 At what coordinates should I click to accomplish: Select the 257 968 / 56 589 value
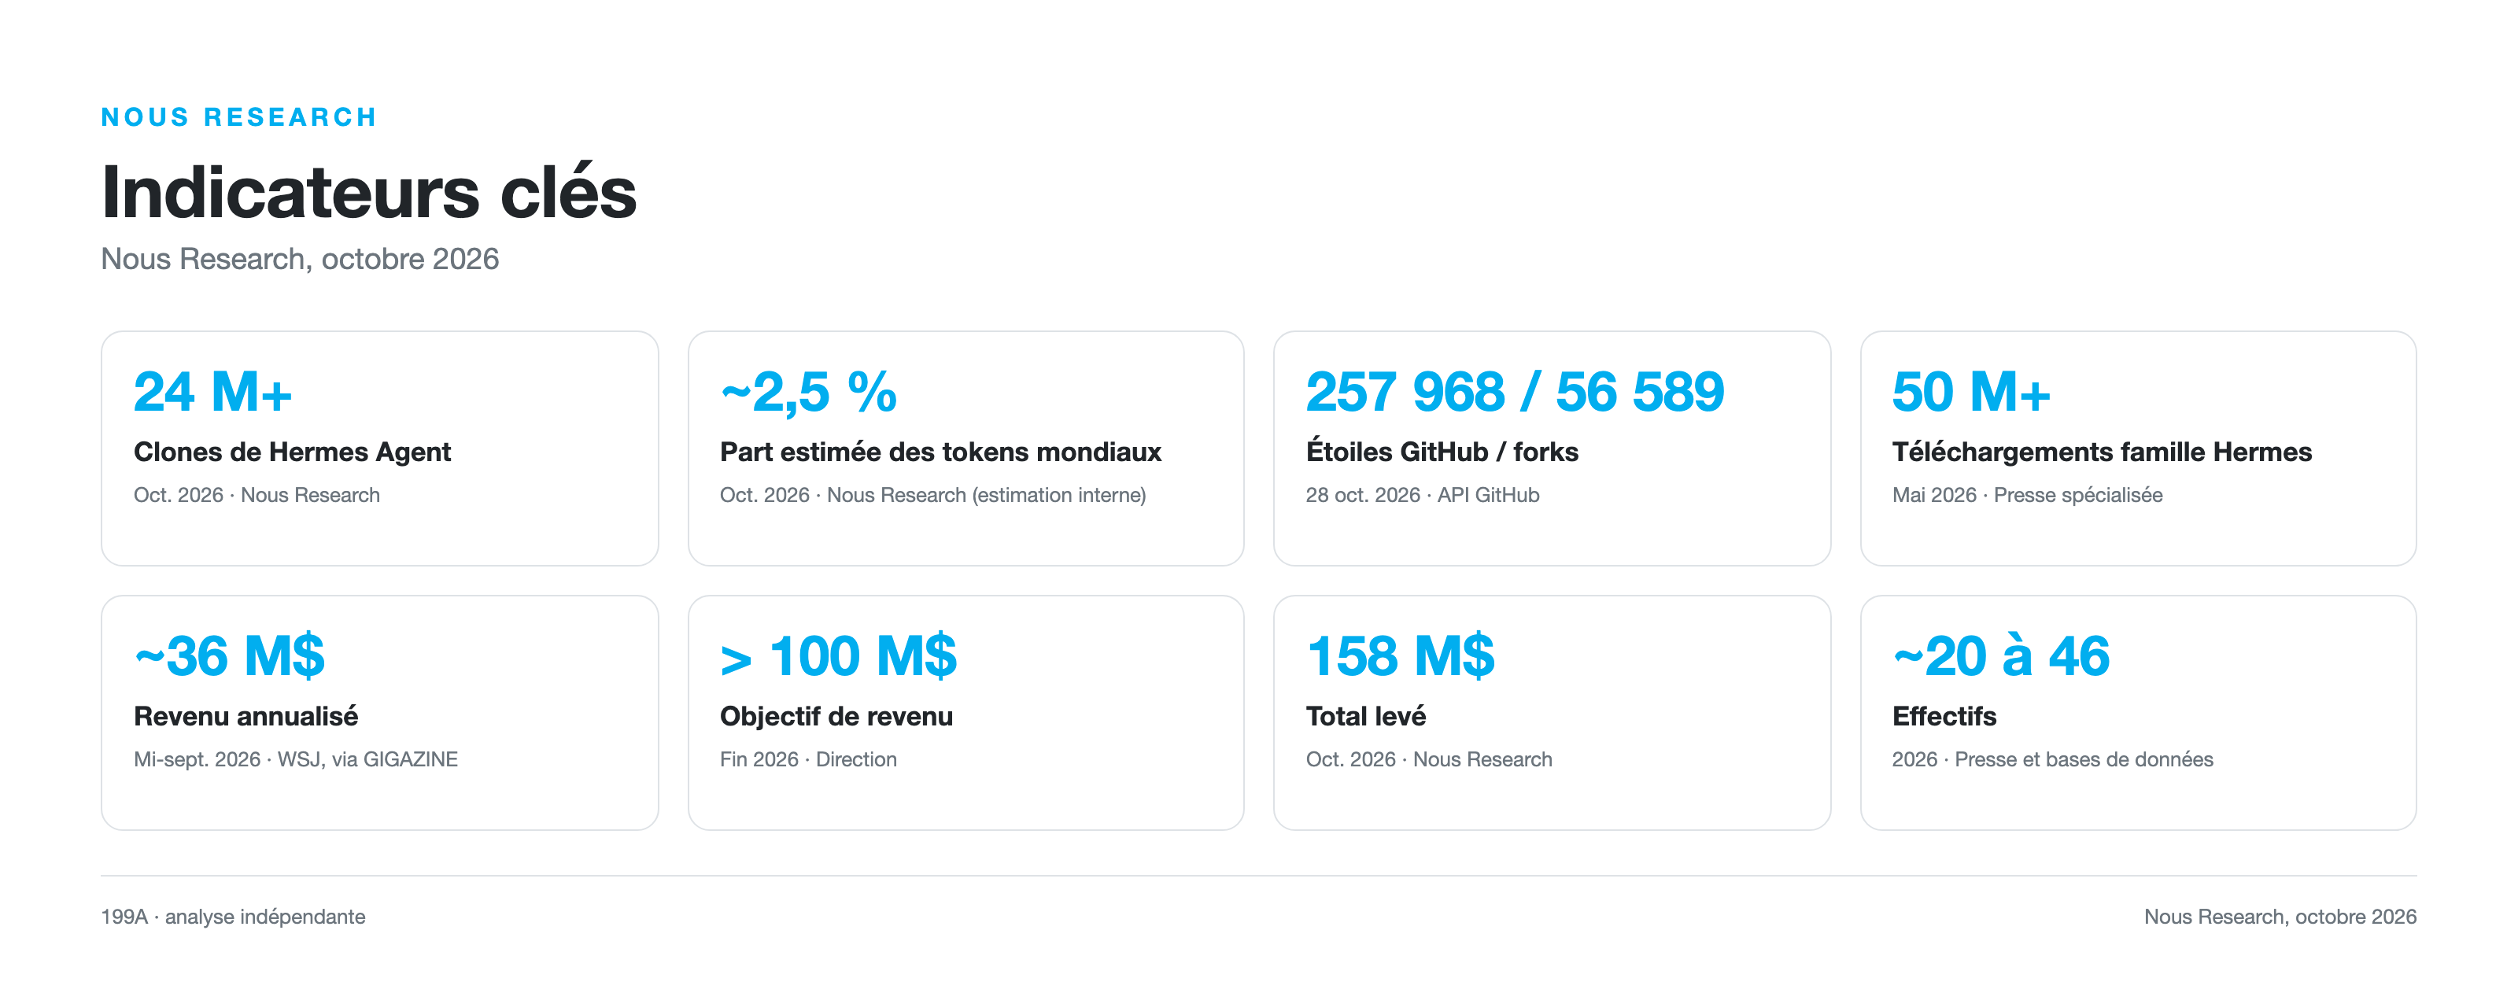pos(1515,392)
